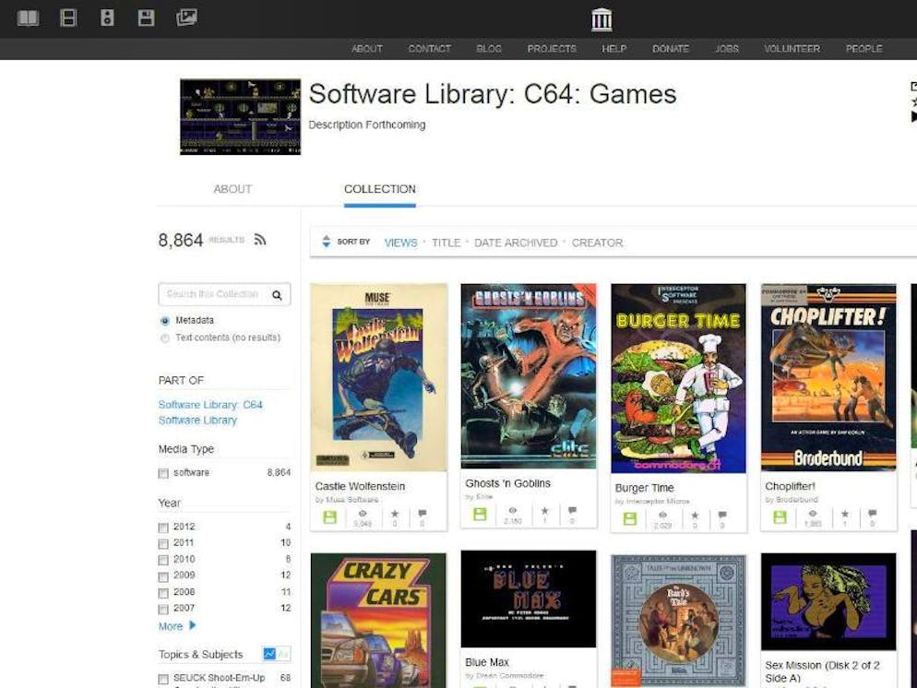The height and width of the screenshot is (688, 917).
Task: Toggle sort direction arrows beside Sort By
Action: point(327,242)
